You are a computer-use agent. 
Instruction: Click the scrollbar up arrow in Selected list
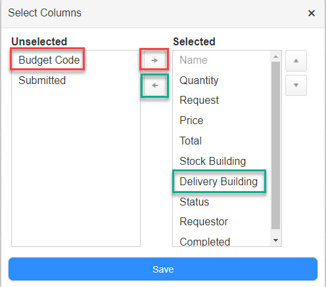[x=275, y=56]
